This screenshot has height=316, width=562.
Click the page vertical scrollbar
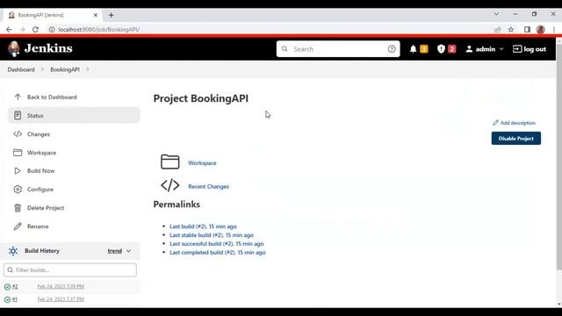point(559,156)
